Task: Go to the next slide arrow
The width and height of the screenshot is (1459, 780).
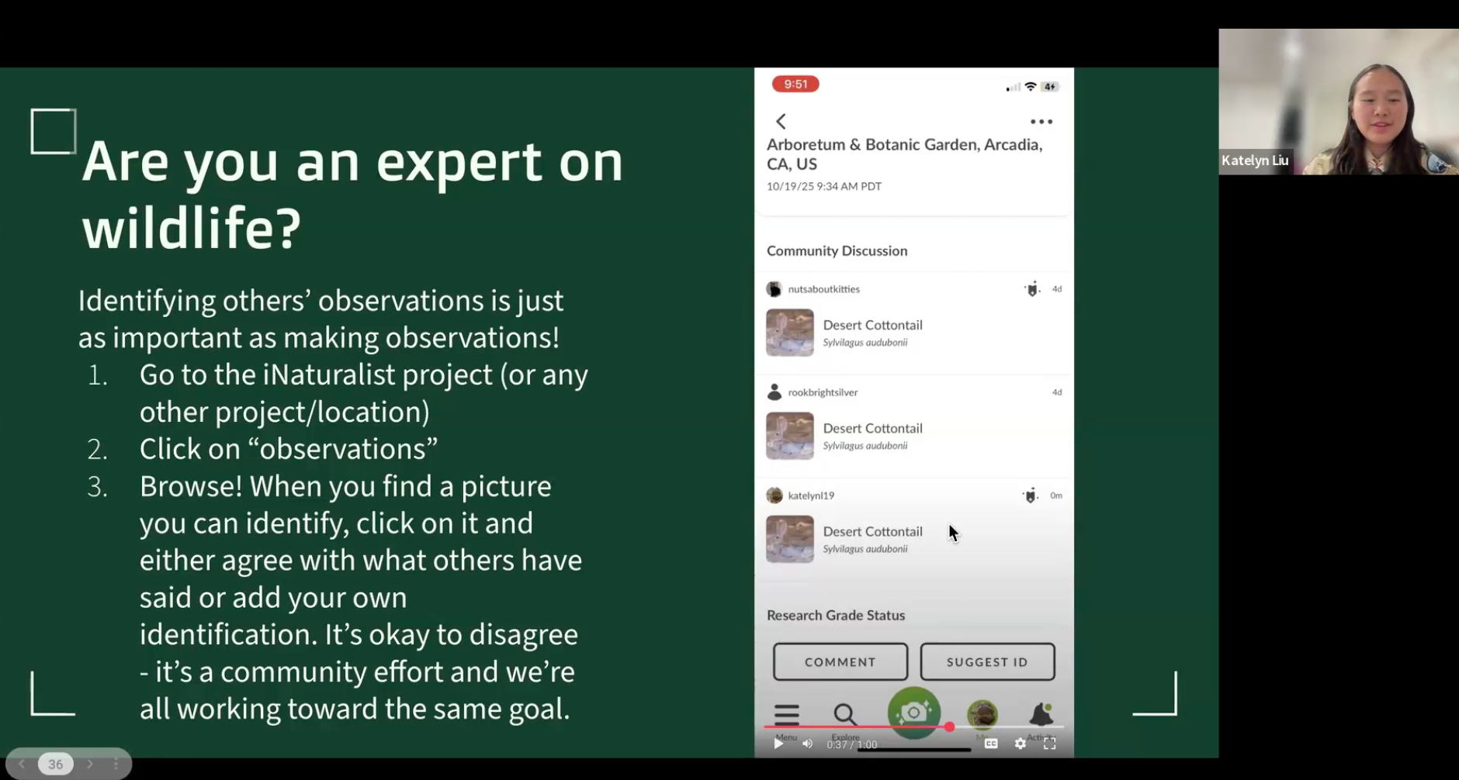Action: [x=90, y=764]
